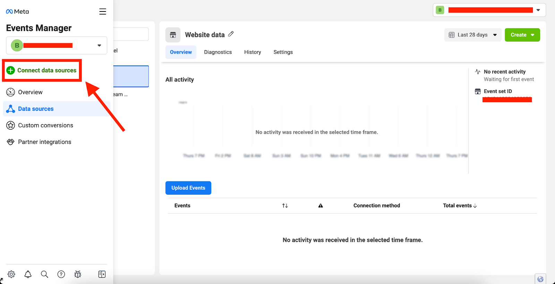
Task: Open the Overview item in the sidebar
Action: (57, 92)
